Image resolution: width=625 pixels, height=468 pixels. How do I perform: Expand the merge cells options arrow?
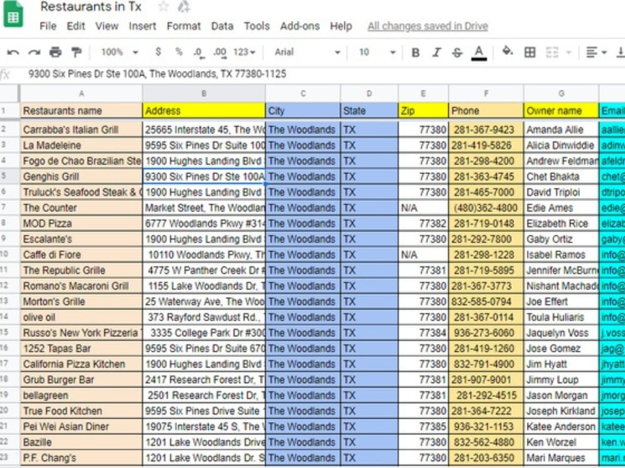click(x=569, y=52)
